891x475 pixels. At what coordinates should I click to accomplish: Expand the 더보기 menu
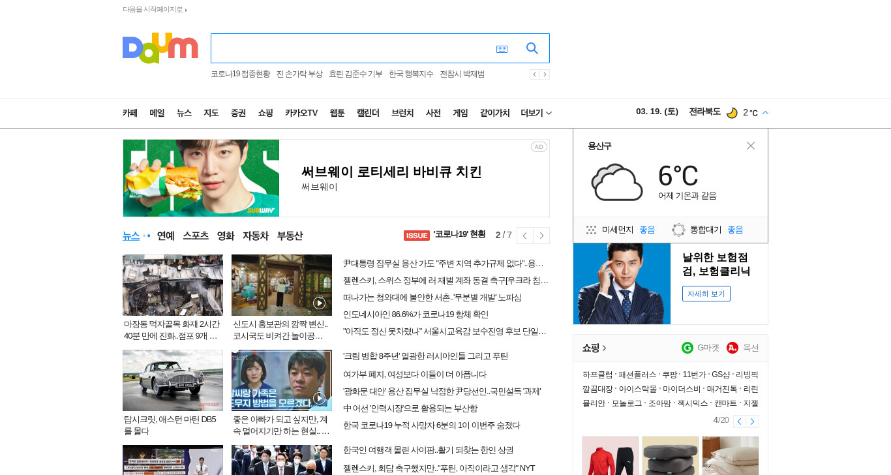click(536, 113)
